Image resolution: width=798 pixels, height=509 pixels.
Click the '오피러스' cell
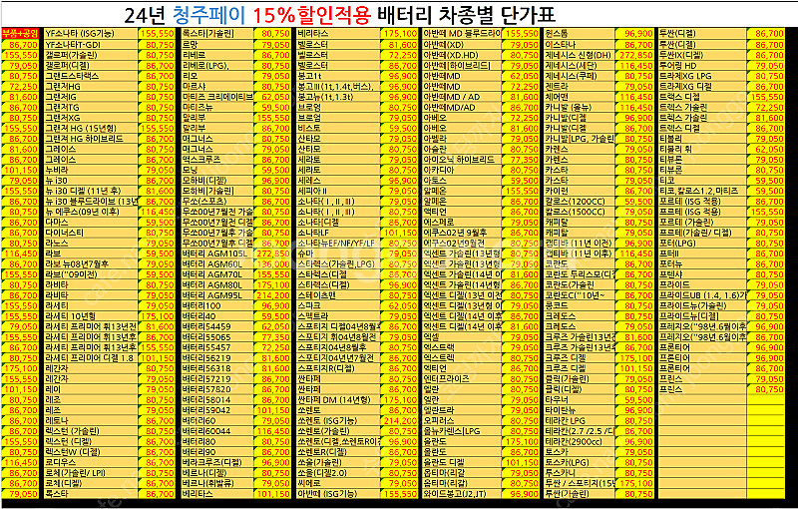tap(462, 420)
